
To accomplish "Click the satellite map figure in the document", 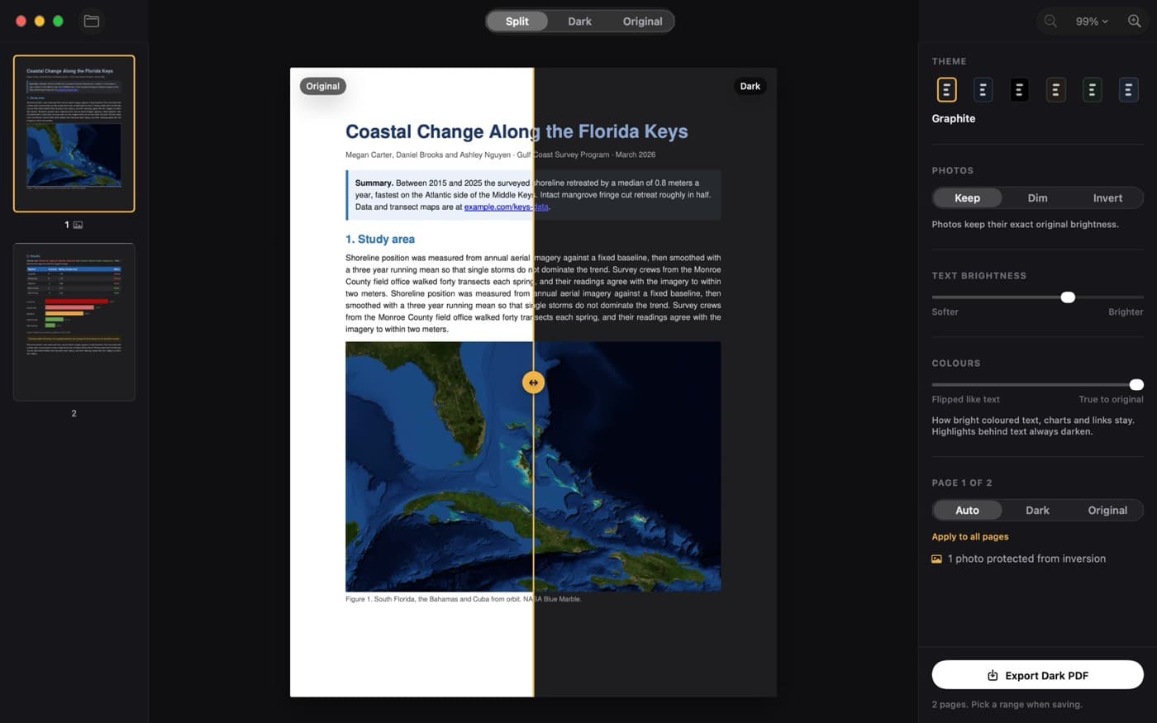I will point(533,466).
